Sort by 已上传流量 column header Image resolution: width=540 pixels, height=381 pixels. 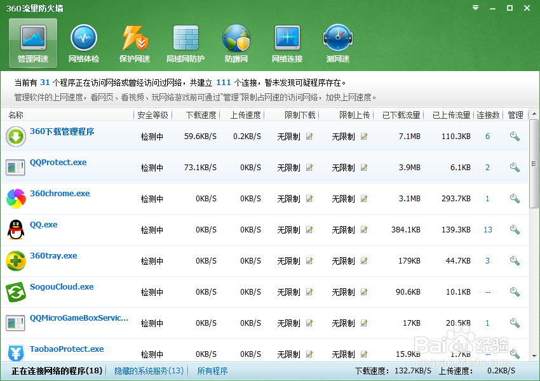tap(452, 115)
